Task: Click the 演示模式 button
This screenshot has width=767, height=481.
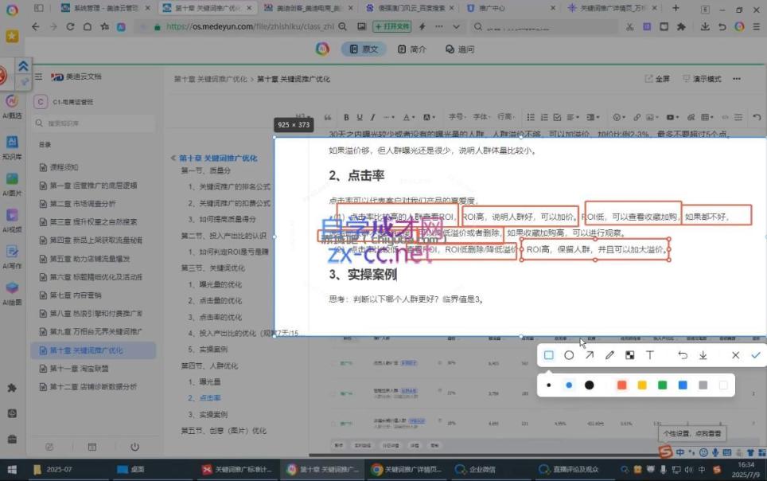Action: click(702, 78)
